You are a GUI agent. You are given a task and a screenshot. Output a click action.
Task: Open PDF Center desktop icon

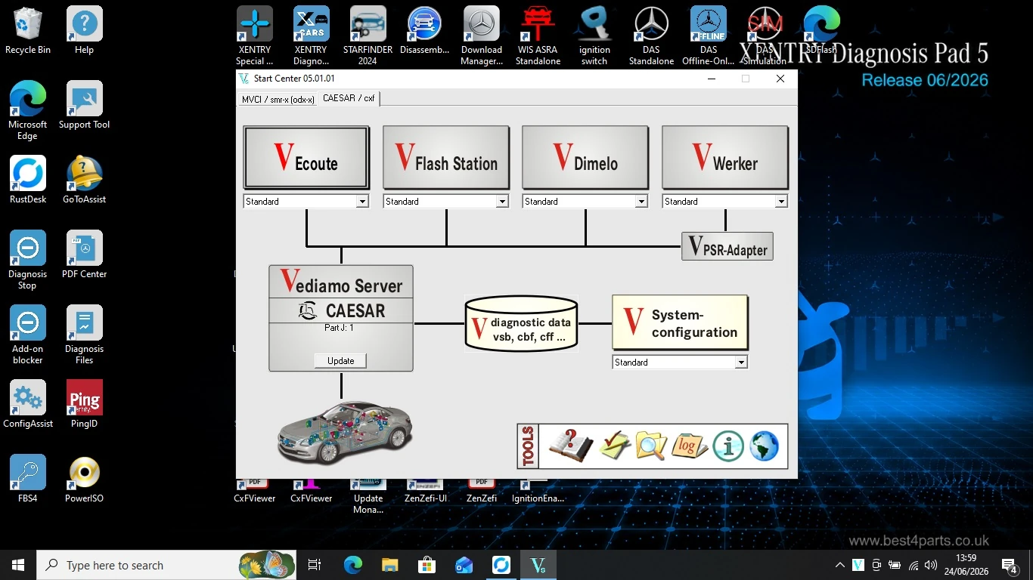click(85, 255)
